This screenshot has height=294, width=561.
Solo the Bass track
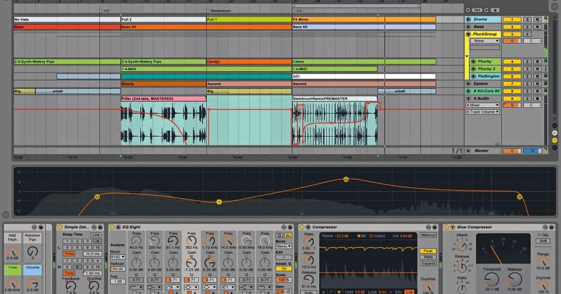pos(527,27)
